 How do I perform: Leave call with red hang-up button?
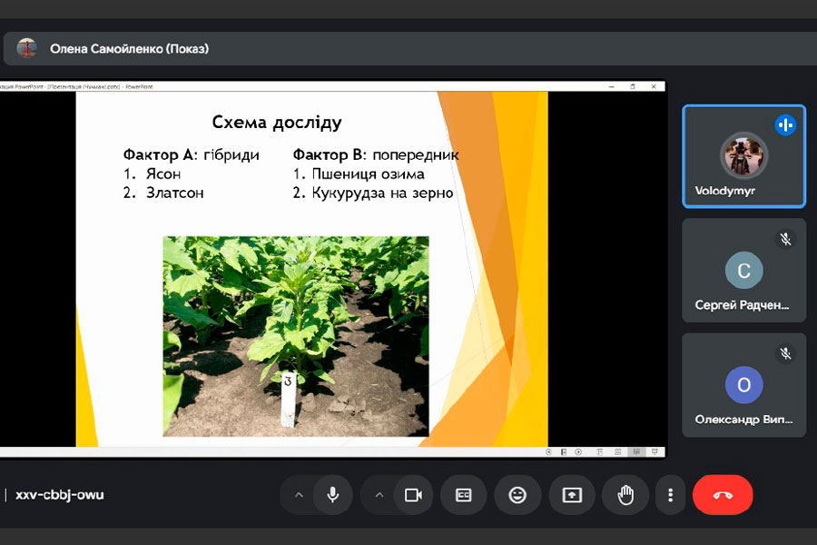point(723,495)
